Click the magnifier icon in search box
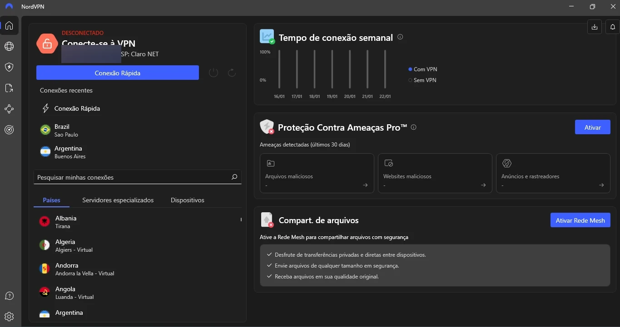This screenshot has height=327, width=620. pos(234,177)
